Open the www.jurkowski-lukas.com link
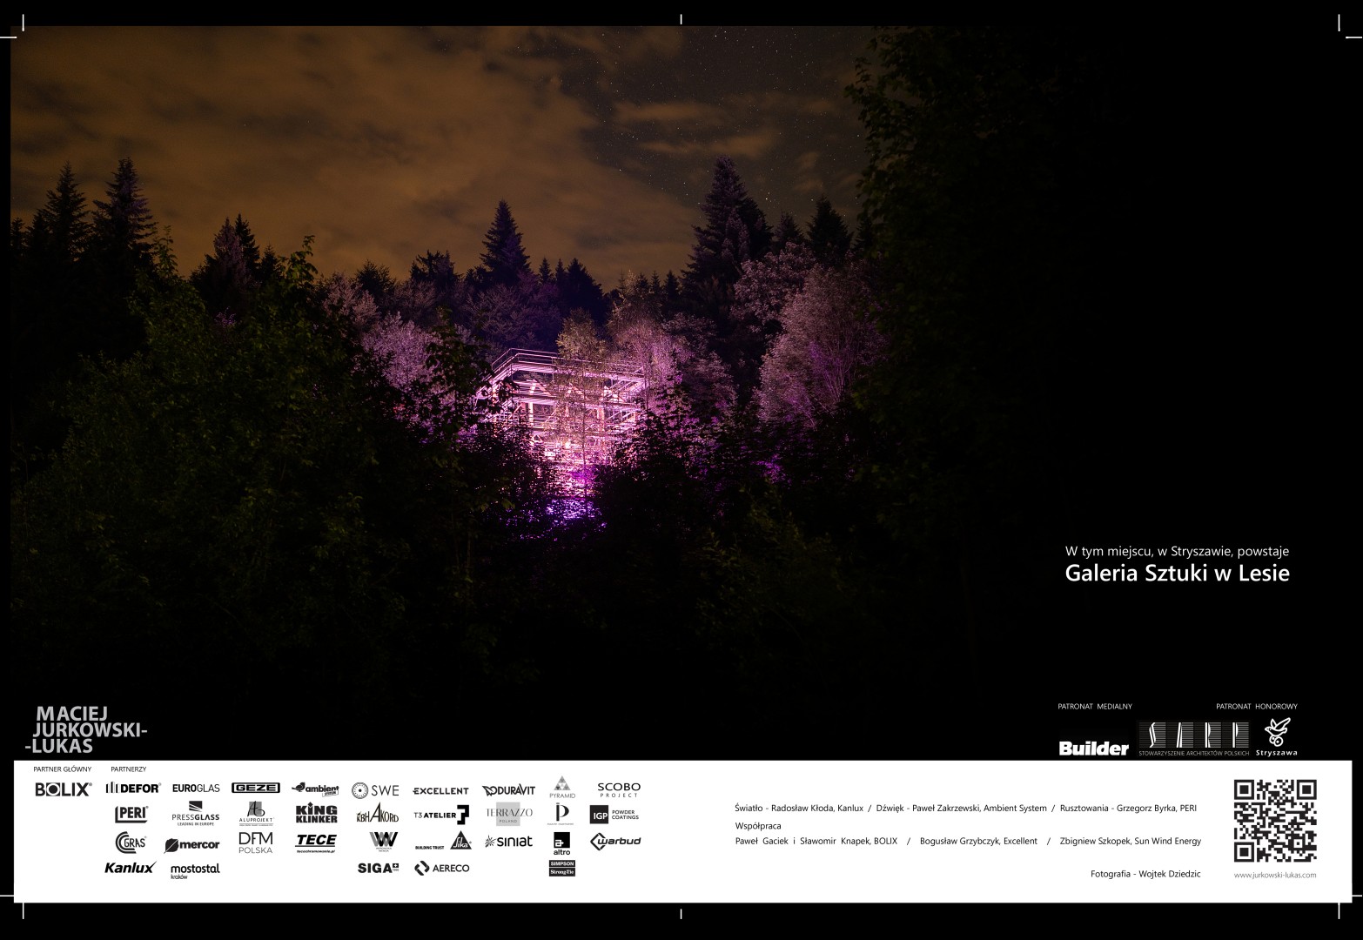This screenshot has height=940, width=1363. (x=1274, y=875)
